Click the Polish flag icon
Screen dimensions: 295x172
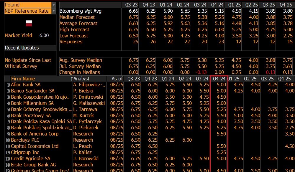pos(29,23)
